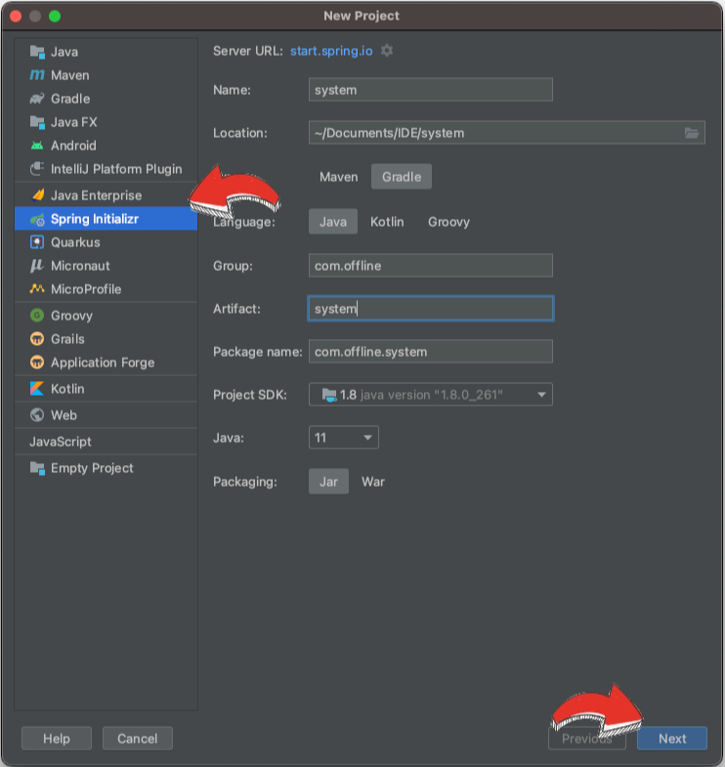Viewport: 725px width, 767px height.
Task: Select Java FX in project list
Action: pos(107,122)
